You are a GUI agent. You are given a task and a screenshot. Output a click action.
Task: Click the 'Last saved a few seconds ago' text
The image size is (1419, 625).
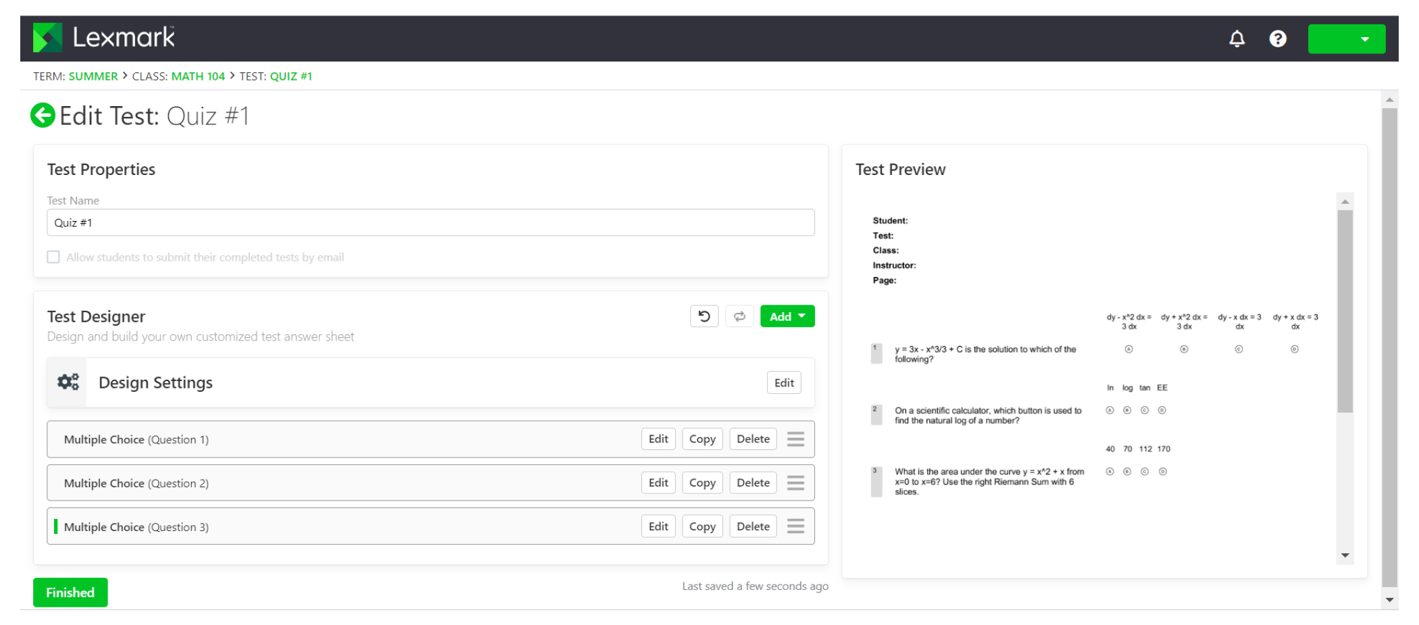tap(755, 586)
